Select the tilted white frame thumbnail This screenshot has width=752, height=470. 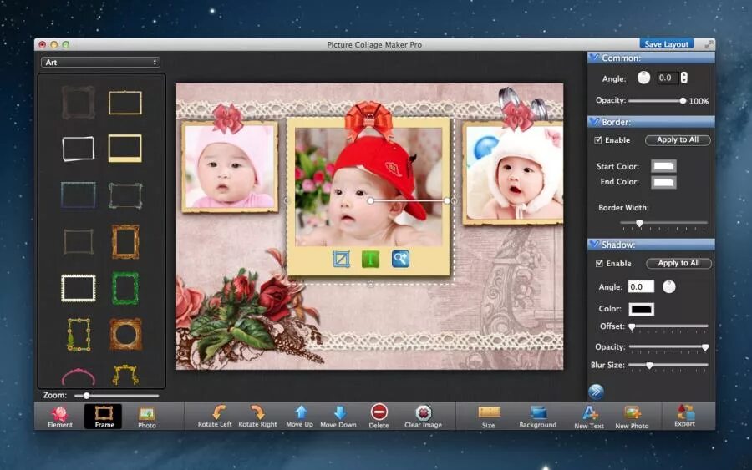[79, 149]
